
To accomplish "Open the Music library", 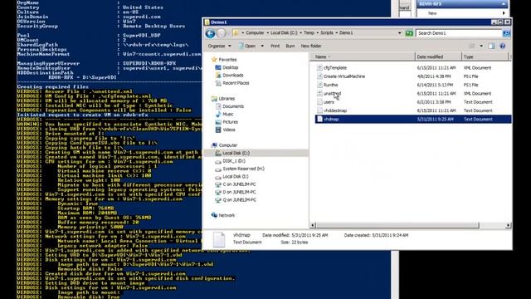I will 228,115.
